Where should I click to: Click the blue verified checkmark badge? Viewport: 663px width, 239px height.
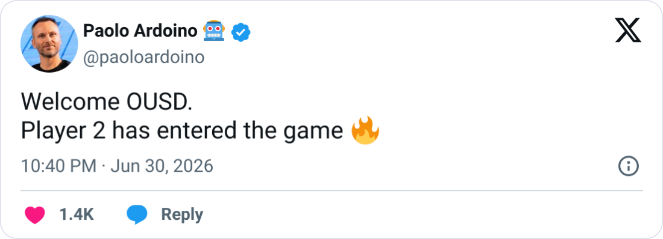[x=241, y=32]
